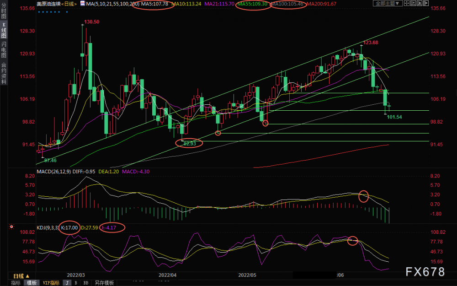Click the jump-to-start chart icon
Viewport: 457px width, 286px height.
413,3
